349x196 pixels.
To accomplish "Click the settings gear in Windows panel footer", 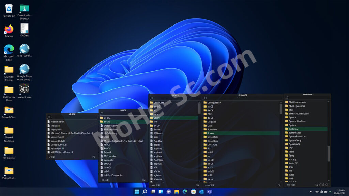I will [x=323, y=185].
